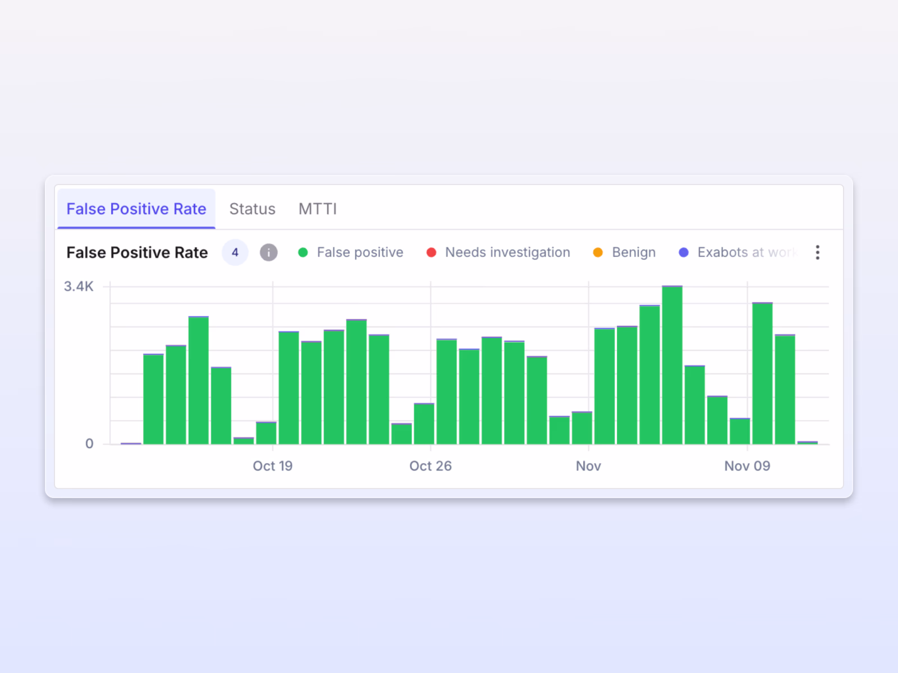Open the MTTI tab

tap(318, 209)
